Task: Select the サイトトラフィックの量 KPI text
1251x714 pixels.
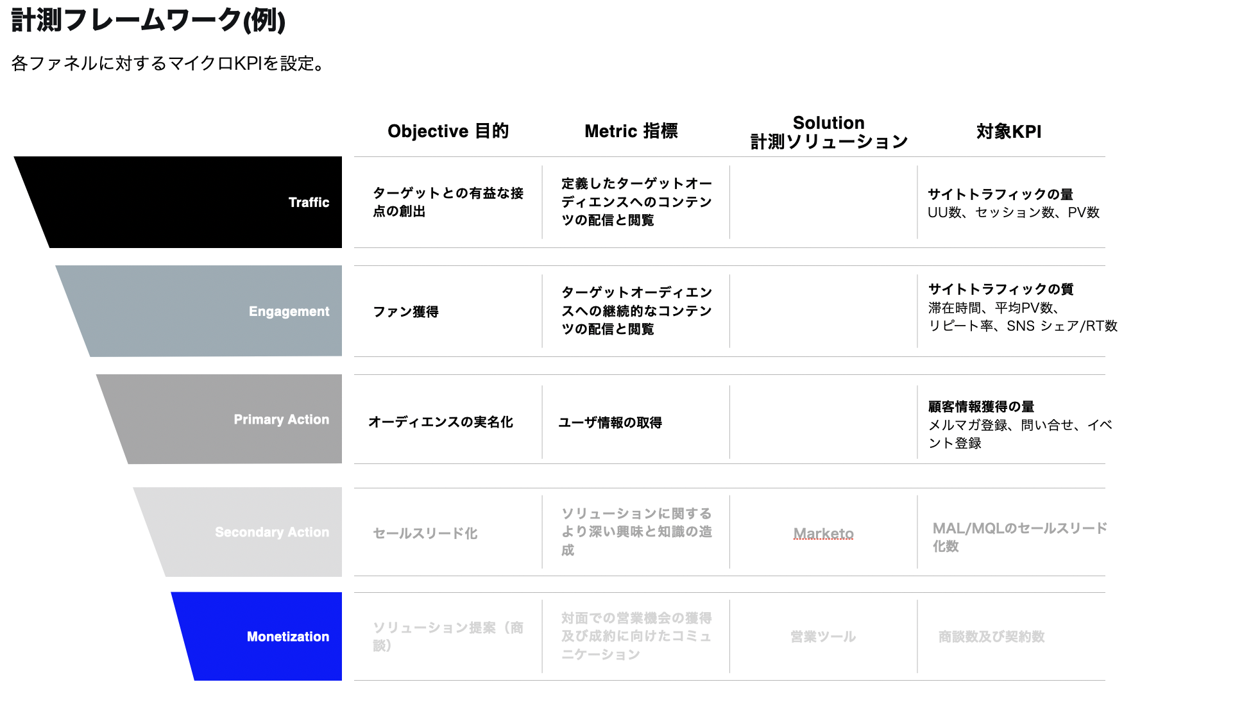Action: 1000,194
